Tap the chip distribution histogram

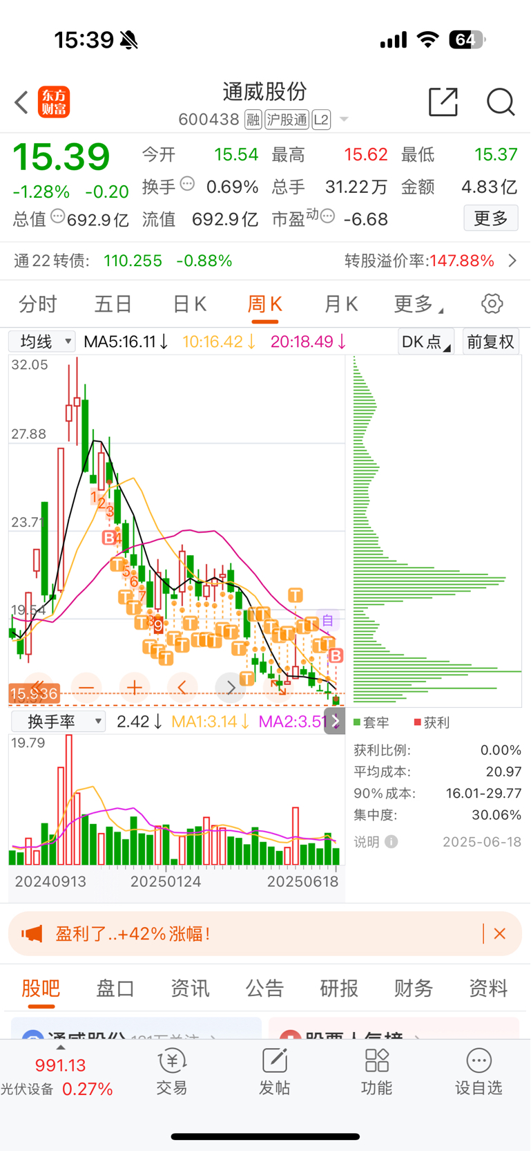pyautogui.click(x=437, y=531)
